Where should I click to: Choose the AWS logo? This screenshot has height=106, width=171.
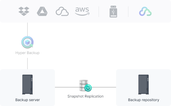coord(82,11)
